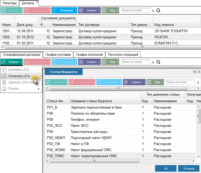Click the specification Поиск по полю search field
This screenshot has height=173, width=201.
pyautogui.click(x=136, y=62)
